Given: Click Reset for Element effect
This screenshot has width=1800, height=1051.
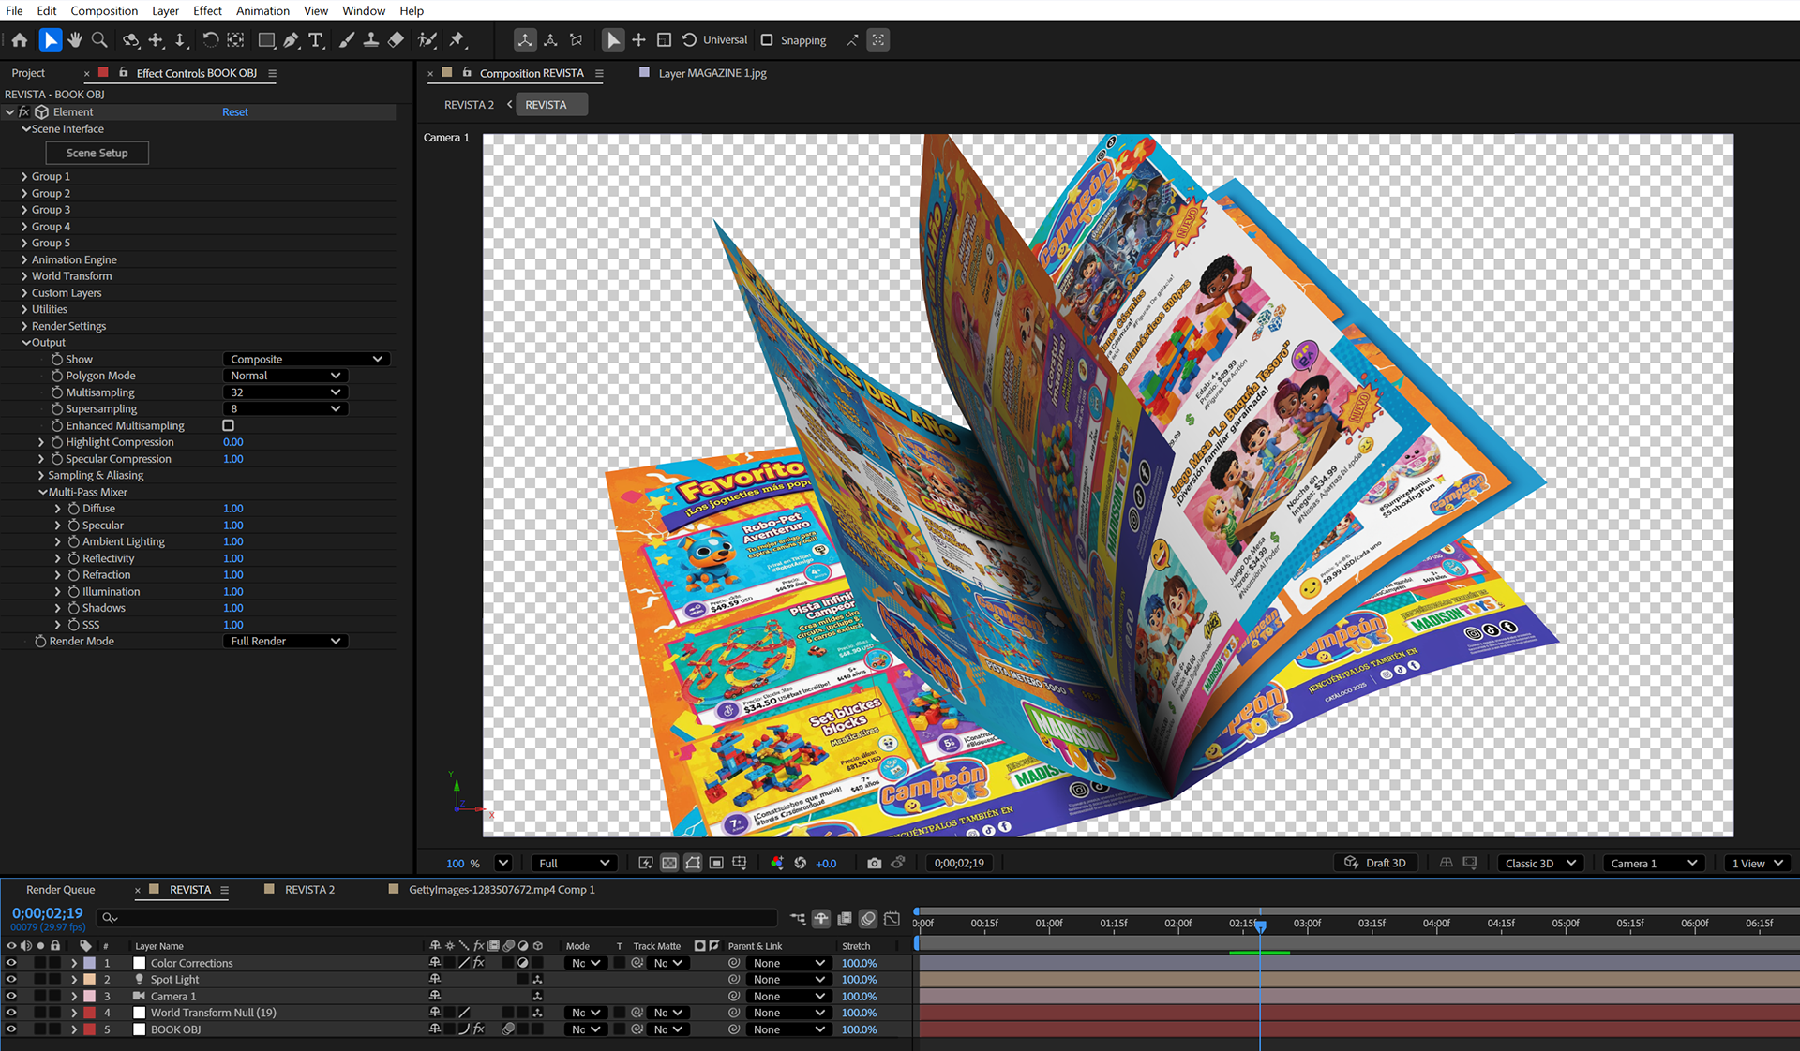Looking at the screenshot, I should point(234,111).
